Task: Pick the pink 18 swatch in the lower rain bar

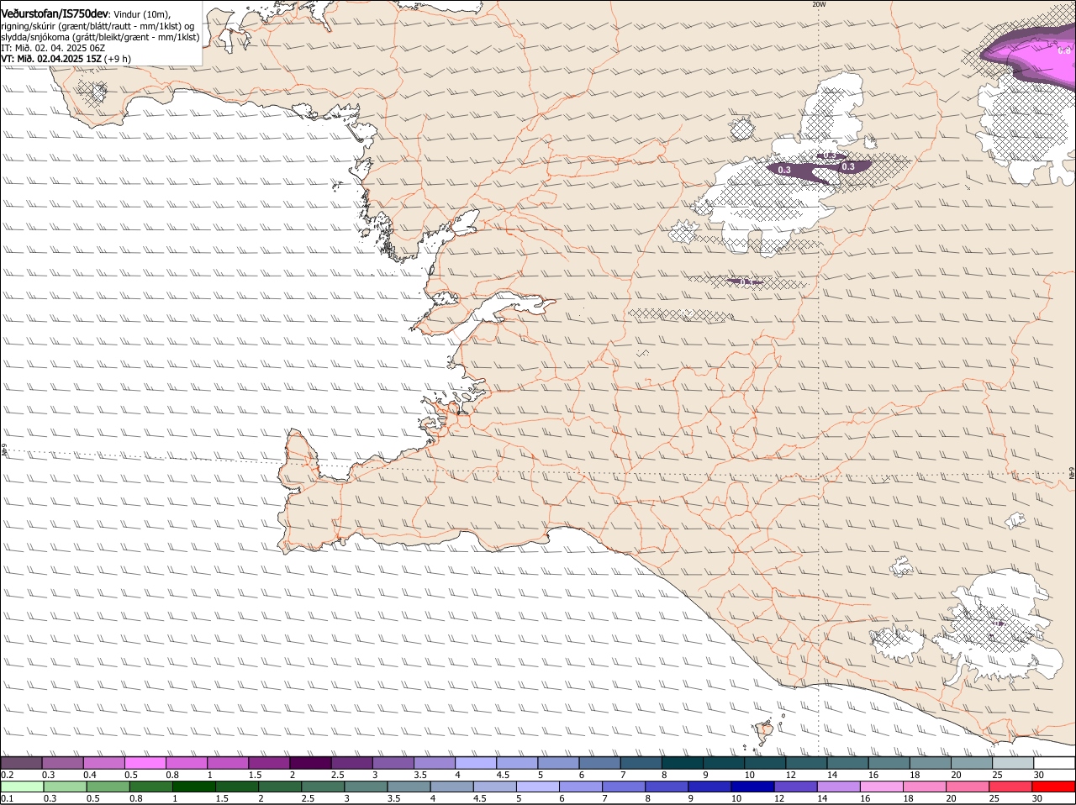Action: (x=924, y=787)
